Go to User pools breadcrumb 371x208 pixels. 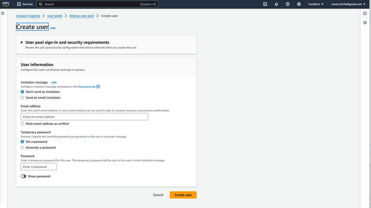tap(55, 16)
